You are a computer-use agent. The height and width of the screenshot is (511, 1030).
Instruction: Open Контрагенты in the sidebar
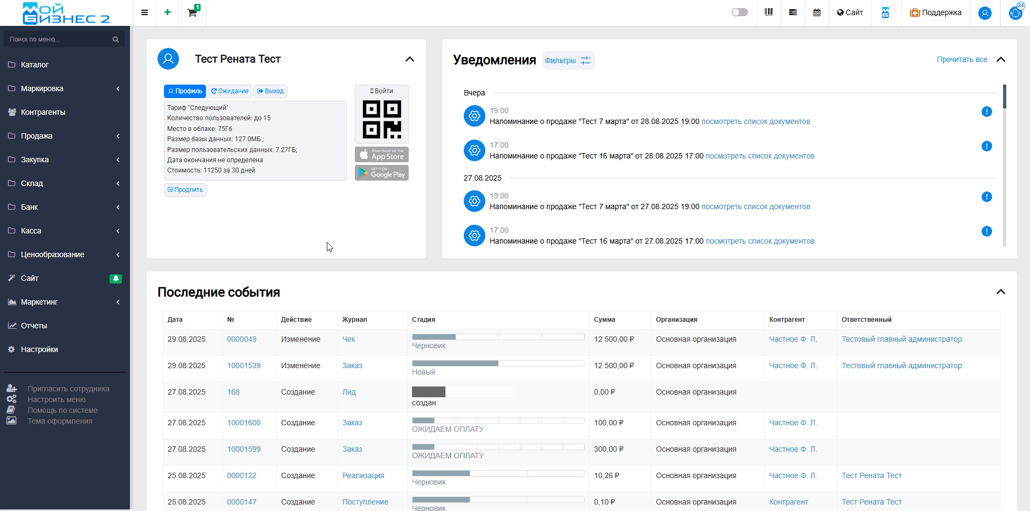[x=43, y=112]
